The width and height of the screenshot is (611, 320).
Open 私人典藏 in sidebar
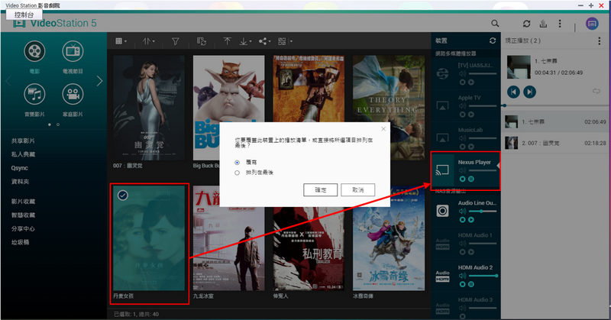pos(23,154)
